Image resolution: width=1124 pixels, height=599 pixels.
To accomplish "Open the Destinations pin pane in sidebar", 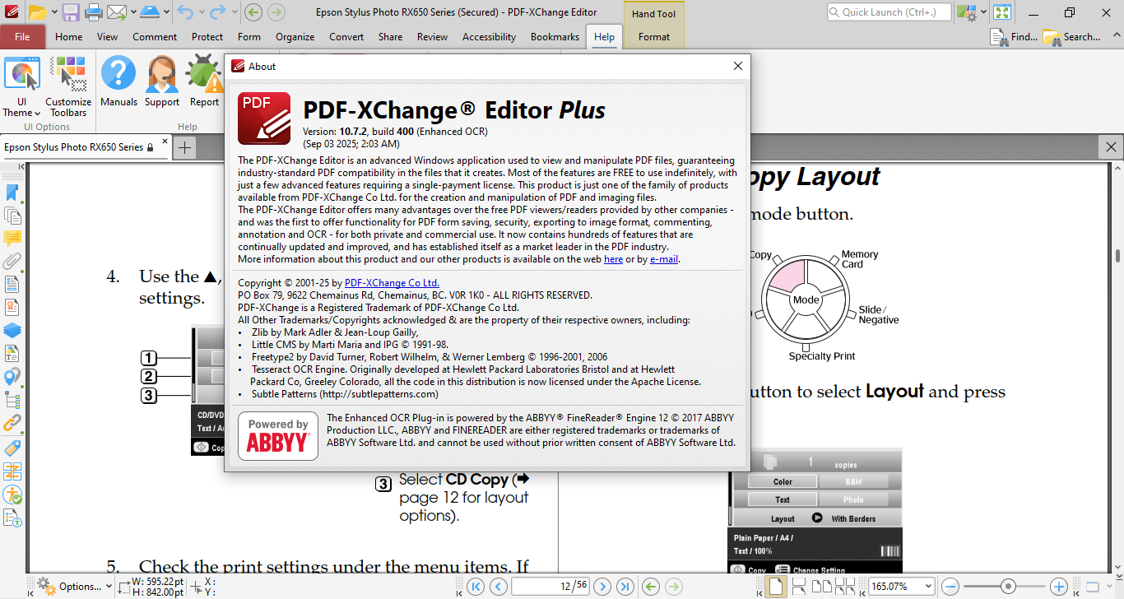I will pos(12,377).
